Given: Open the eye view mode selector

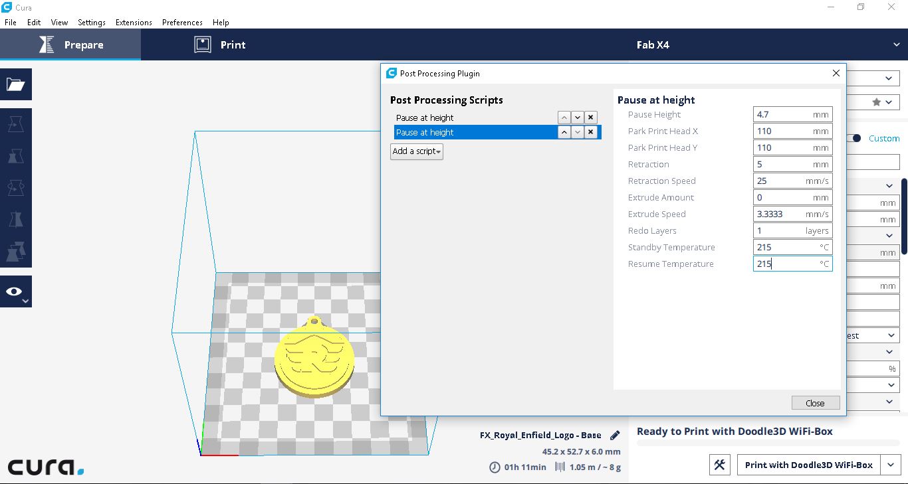Looking at the screenshot, I should [x=15, y=292].
